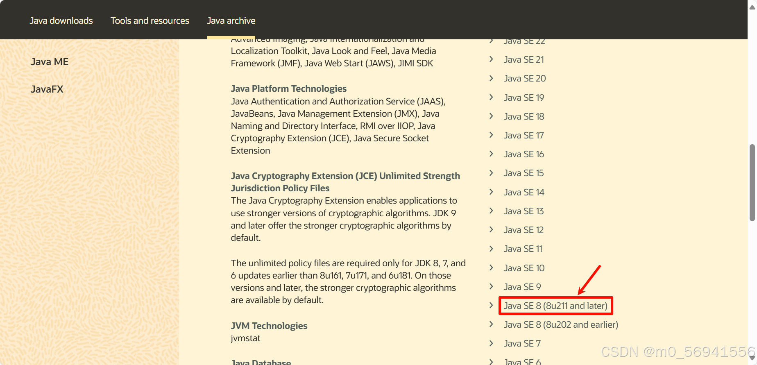Click the chevron beside Java SE 9
Image resolution: width=757 pixels, height=365 pixels.
click(x=491, y=286)
